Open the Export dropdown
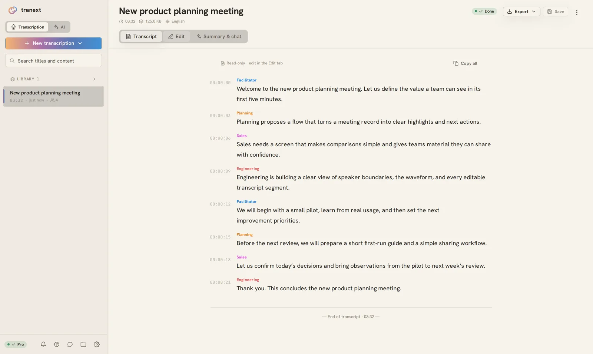The image size is (593, 354). click(x=521, y=11)
